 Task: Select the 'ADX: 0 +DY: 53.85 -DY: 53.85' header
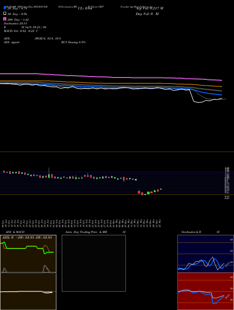(27, 237)
